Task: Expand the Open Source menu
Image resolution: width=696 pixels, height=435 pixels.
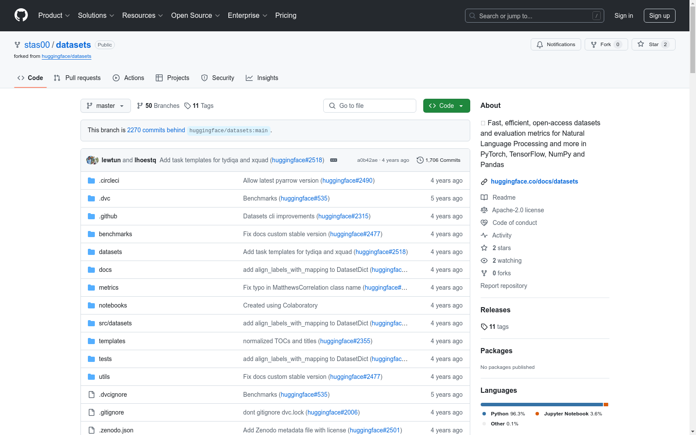Action: [196, 16]
